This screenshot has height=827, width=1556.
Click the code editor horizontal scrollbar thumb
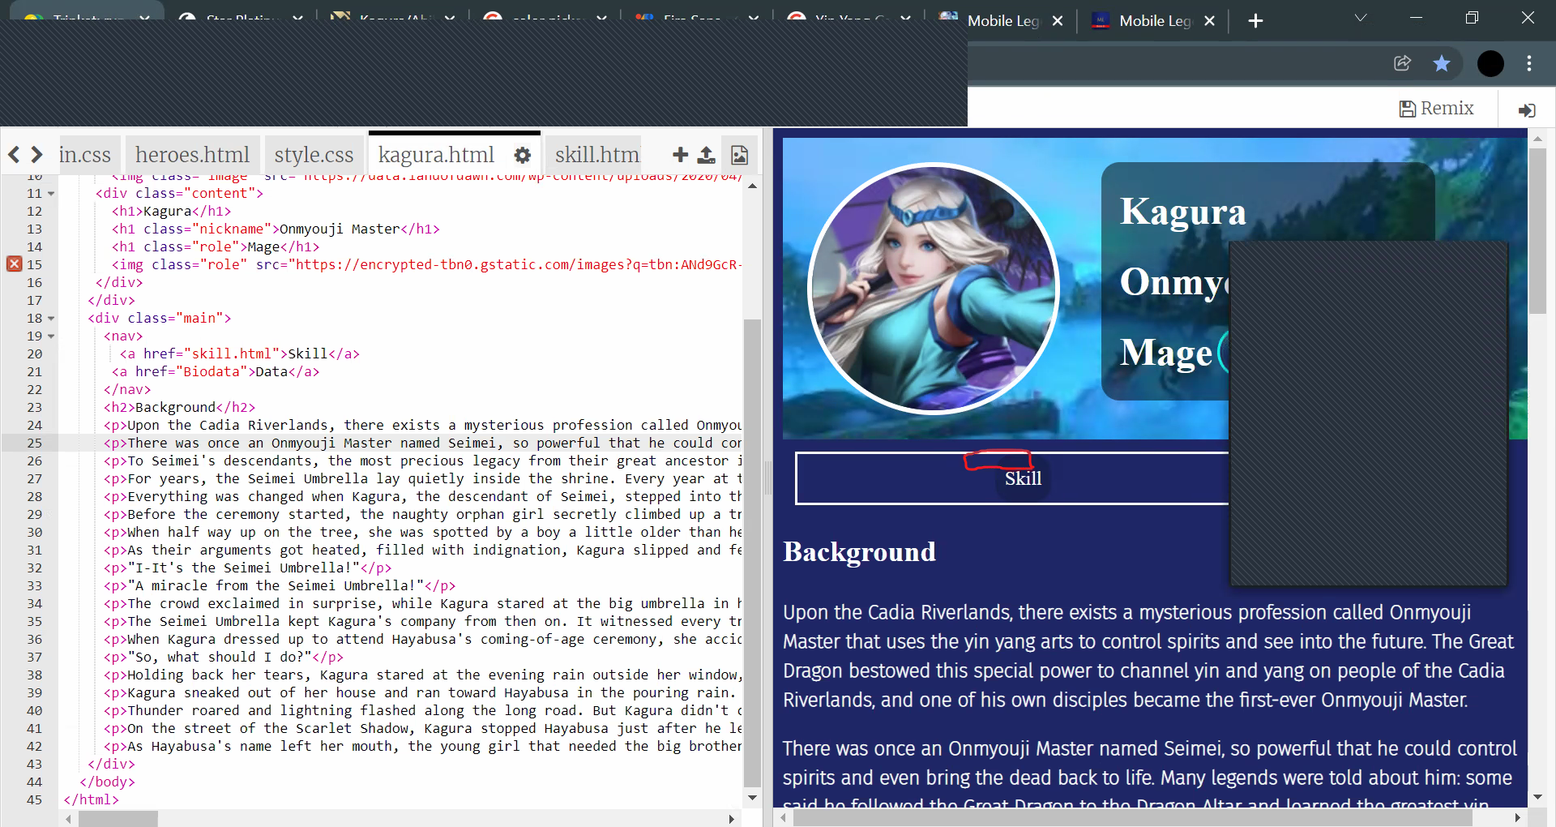click(x=118, y=819)
